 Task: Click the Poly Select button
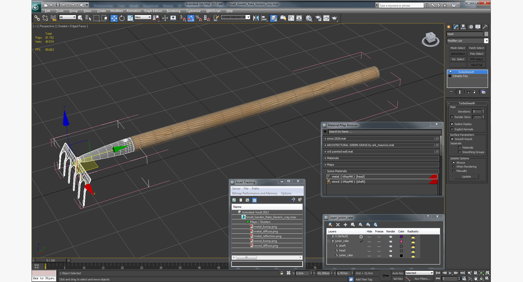click(x=477, y=54)
